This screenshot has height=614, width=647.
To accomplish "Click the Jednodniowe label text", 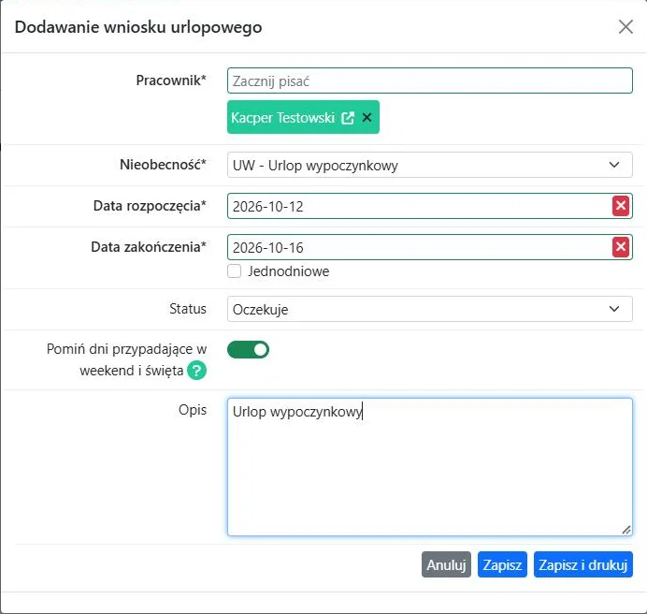I will (288, 271).
